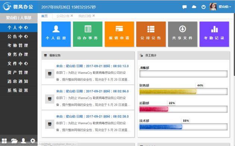Open announcement dated 08:02:56.0
This screenshot has height=146, width=235.
point(93,91)
